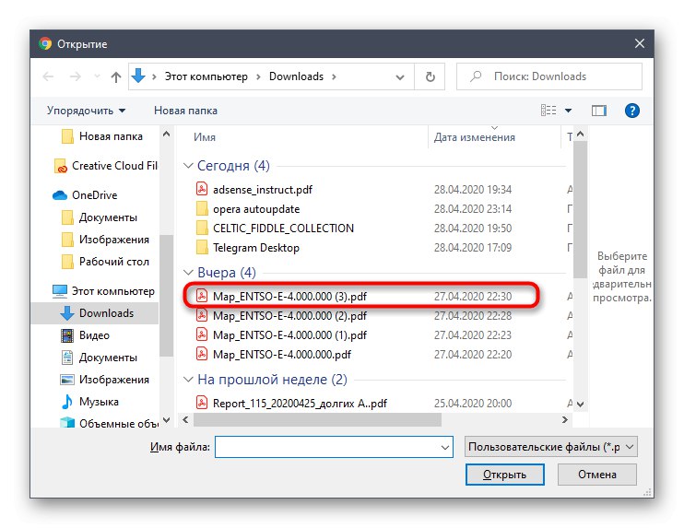
Task: Select Map_ENTSO-E-4.000.000 (2).pdf
Action: pos(289,316)
